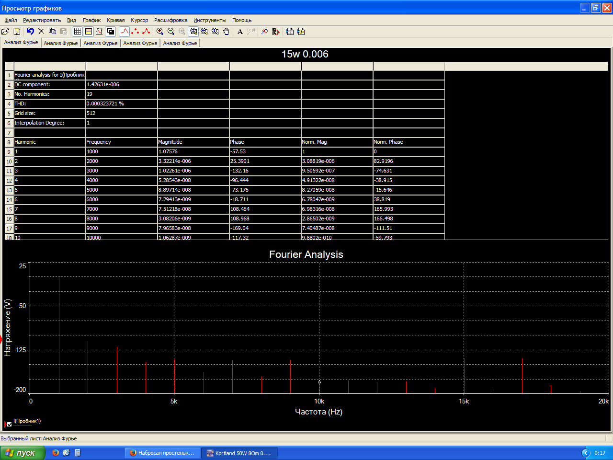Image resolution: width=613 pixels, height=460 pixels.
Task: Open the Курсор menu
Action: click(x=139, y=20)
